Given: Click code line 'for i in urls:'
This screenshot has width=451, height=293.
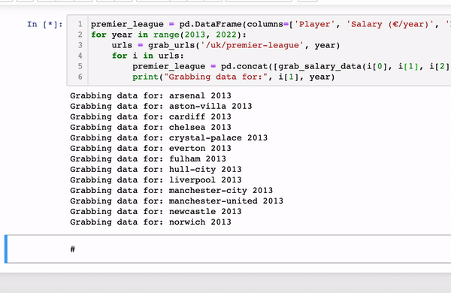Looking at the screenshot, I should (x=148, y=56).
